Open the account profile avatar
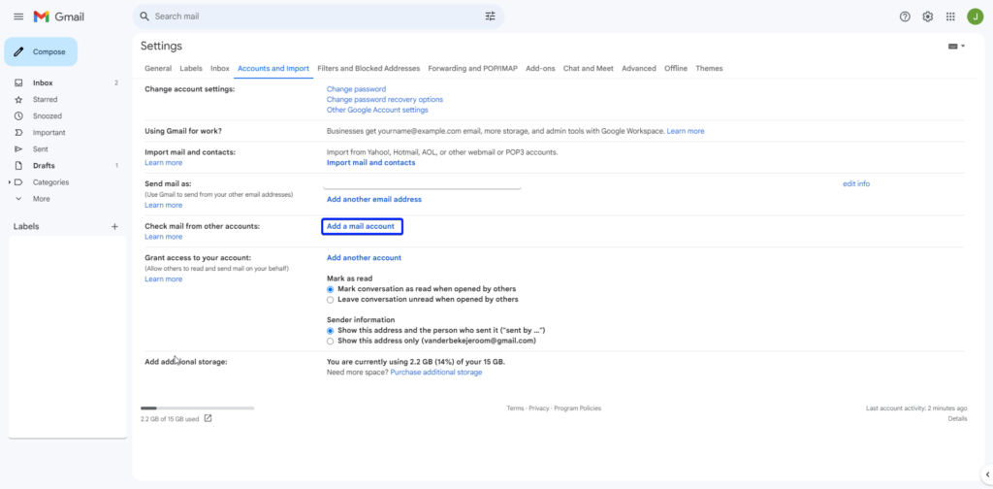Image resolution: width=993 pixels, height=489 pixels. [975, 16]
